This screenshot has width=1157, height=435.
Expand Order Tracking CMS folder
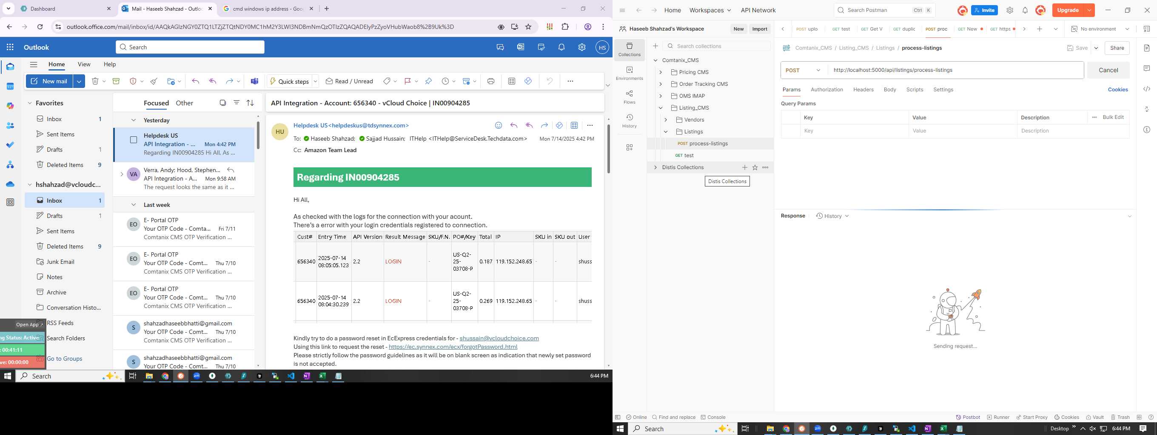pos(660,84)
